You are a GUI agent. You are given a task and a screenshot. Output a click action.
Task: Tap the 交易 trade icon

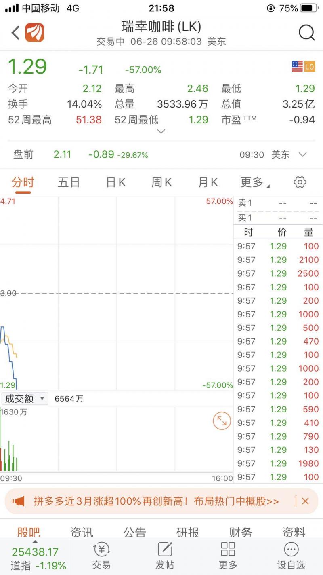[x=101, y=556]
